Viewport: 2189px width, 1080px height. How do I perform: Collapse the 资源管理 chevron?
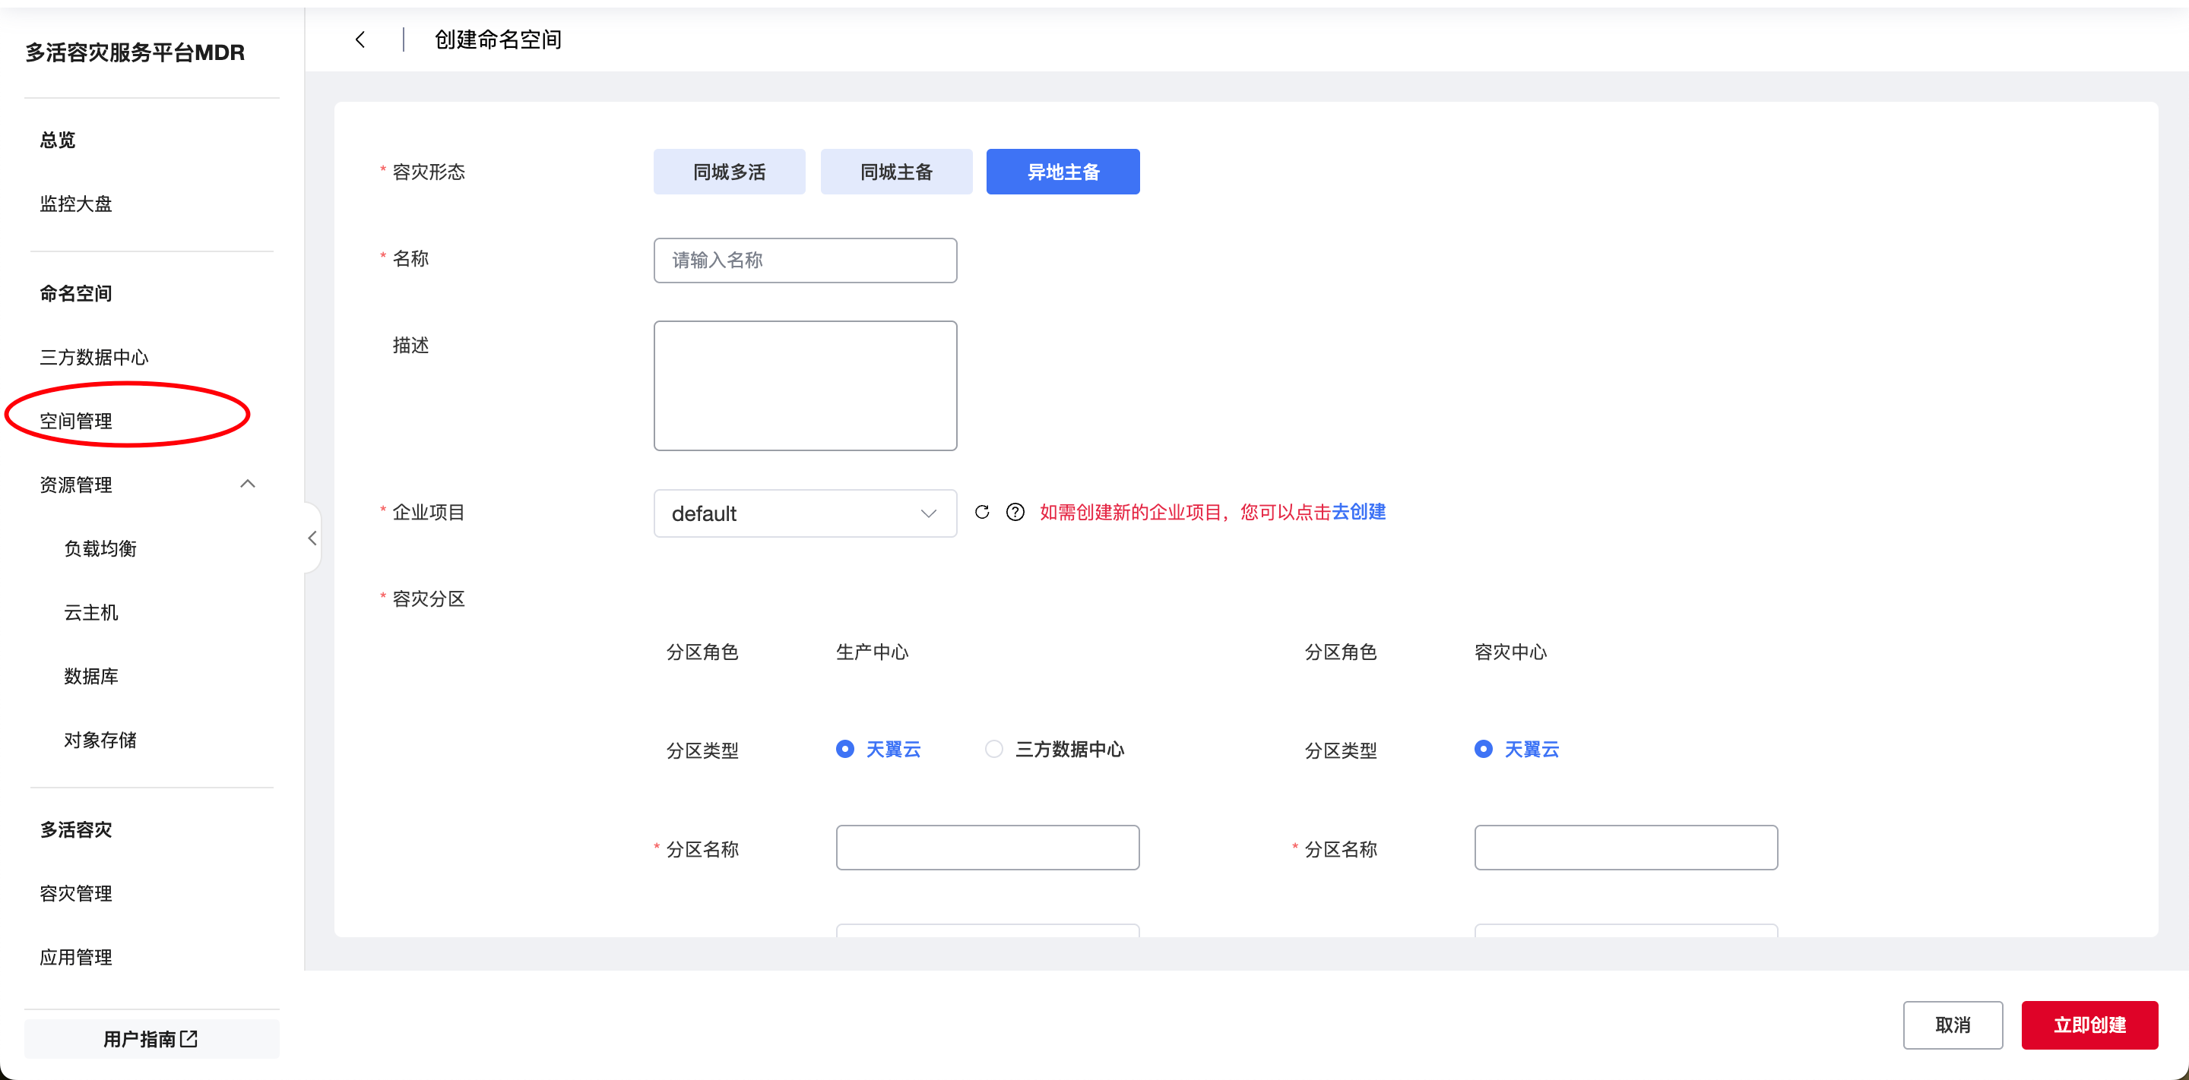coord(247,484)
